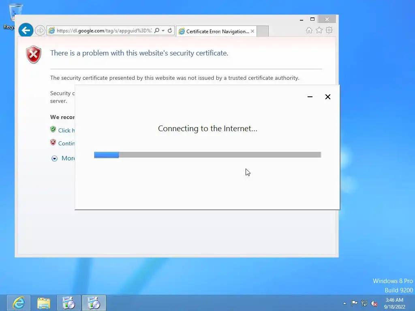Open a new blank tab

pyautogui.click(x=263, y=31)
